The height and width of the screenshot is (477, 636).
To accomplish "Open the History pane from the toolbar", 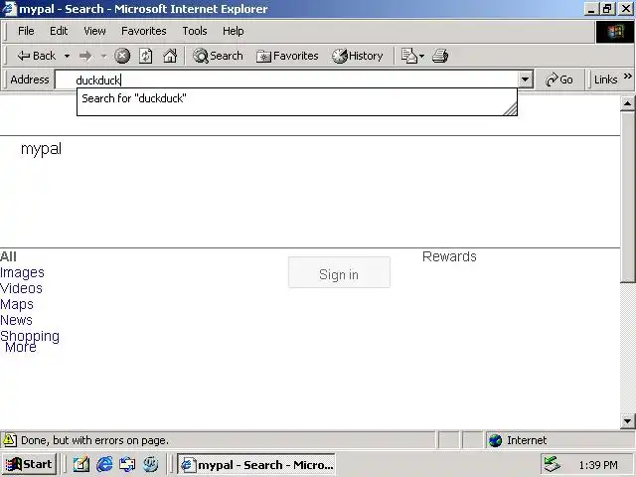I will [357, 56].
